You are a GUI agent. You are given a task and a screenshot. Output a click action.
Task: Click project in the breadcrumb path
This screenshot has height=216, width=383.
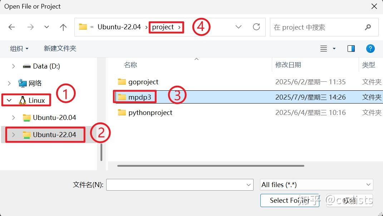click(x=163, y=27)
